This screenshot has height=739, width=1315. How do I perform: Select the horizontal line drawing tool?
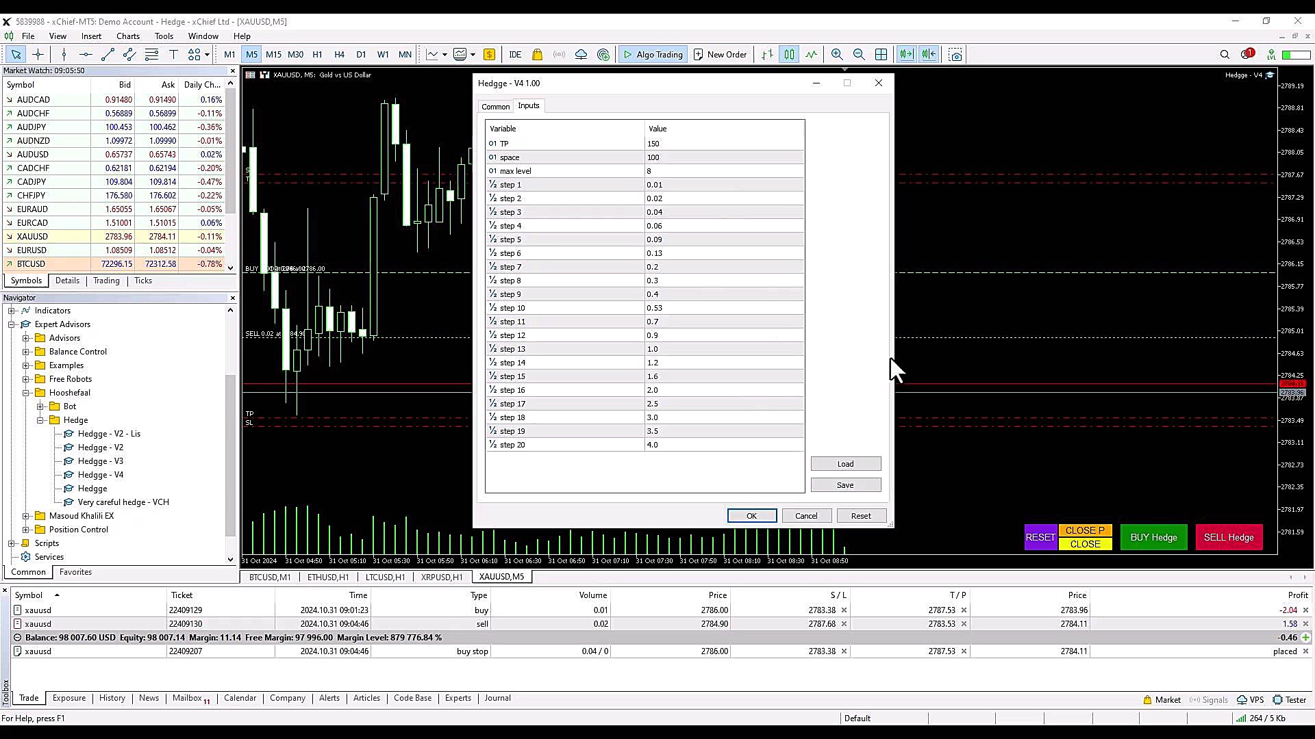click(x=86, y=55)
